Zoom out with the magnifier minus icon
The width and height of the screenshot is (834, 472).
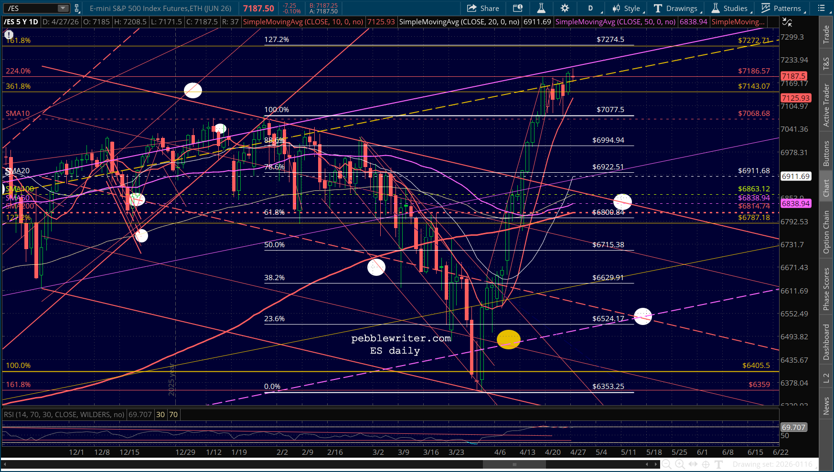pyautogui.click(x=666, y=464)
